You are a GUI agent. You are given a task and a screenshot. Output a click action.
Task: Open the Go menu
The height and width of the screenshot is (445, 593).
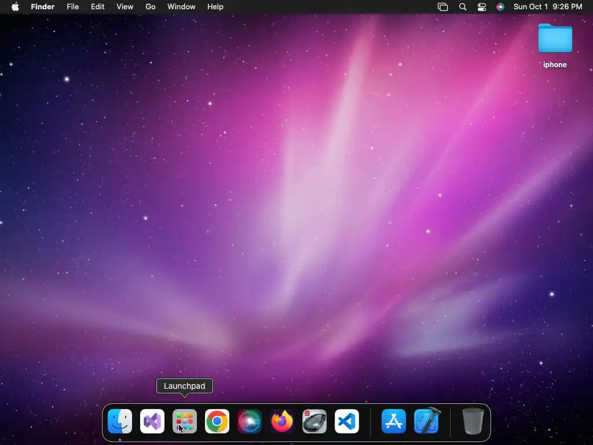click(x=151, y=7)
